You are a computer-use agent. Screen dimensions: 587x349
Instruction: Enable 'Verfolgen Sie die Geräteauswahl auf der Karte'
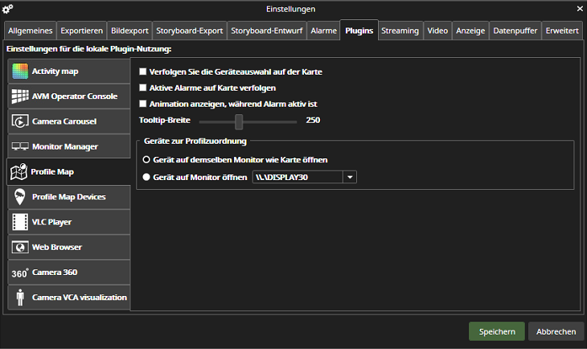pos(142,72)
